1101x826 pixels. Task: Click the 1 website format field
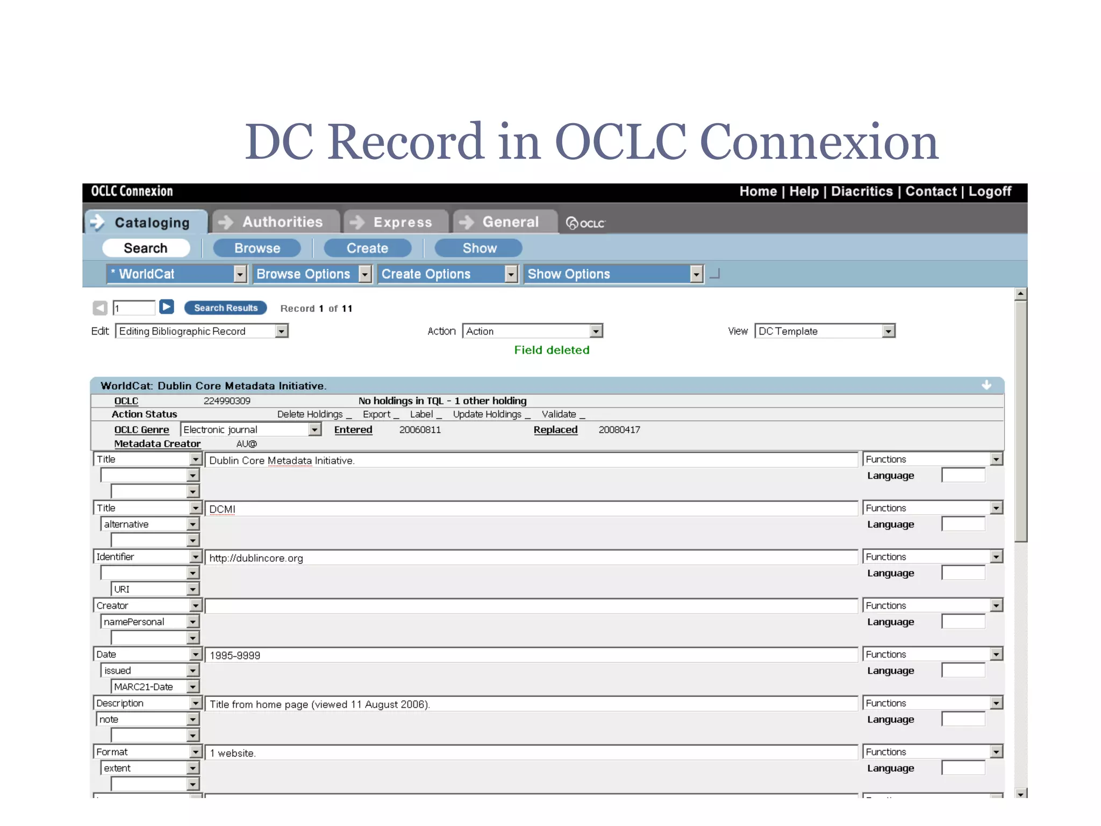[531, 753]
